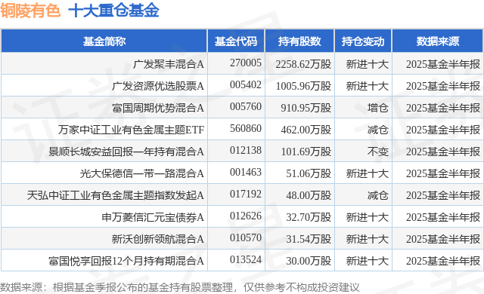Click the 铜陵有色 title text

coord(30,11)
